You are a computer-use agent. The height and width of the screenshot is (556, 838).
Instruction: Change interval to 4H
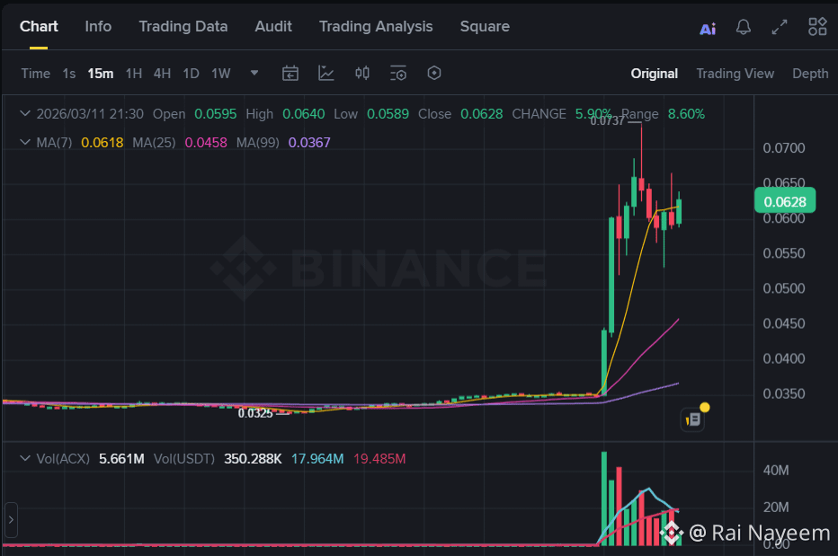pos(162,73)
